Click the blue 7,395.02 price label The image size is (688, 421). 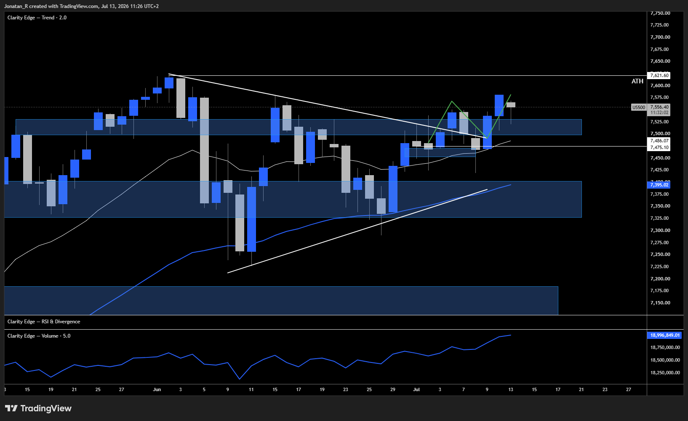(x=659, y=185)
